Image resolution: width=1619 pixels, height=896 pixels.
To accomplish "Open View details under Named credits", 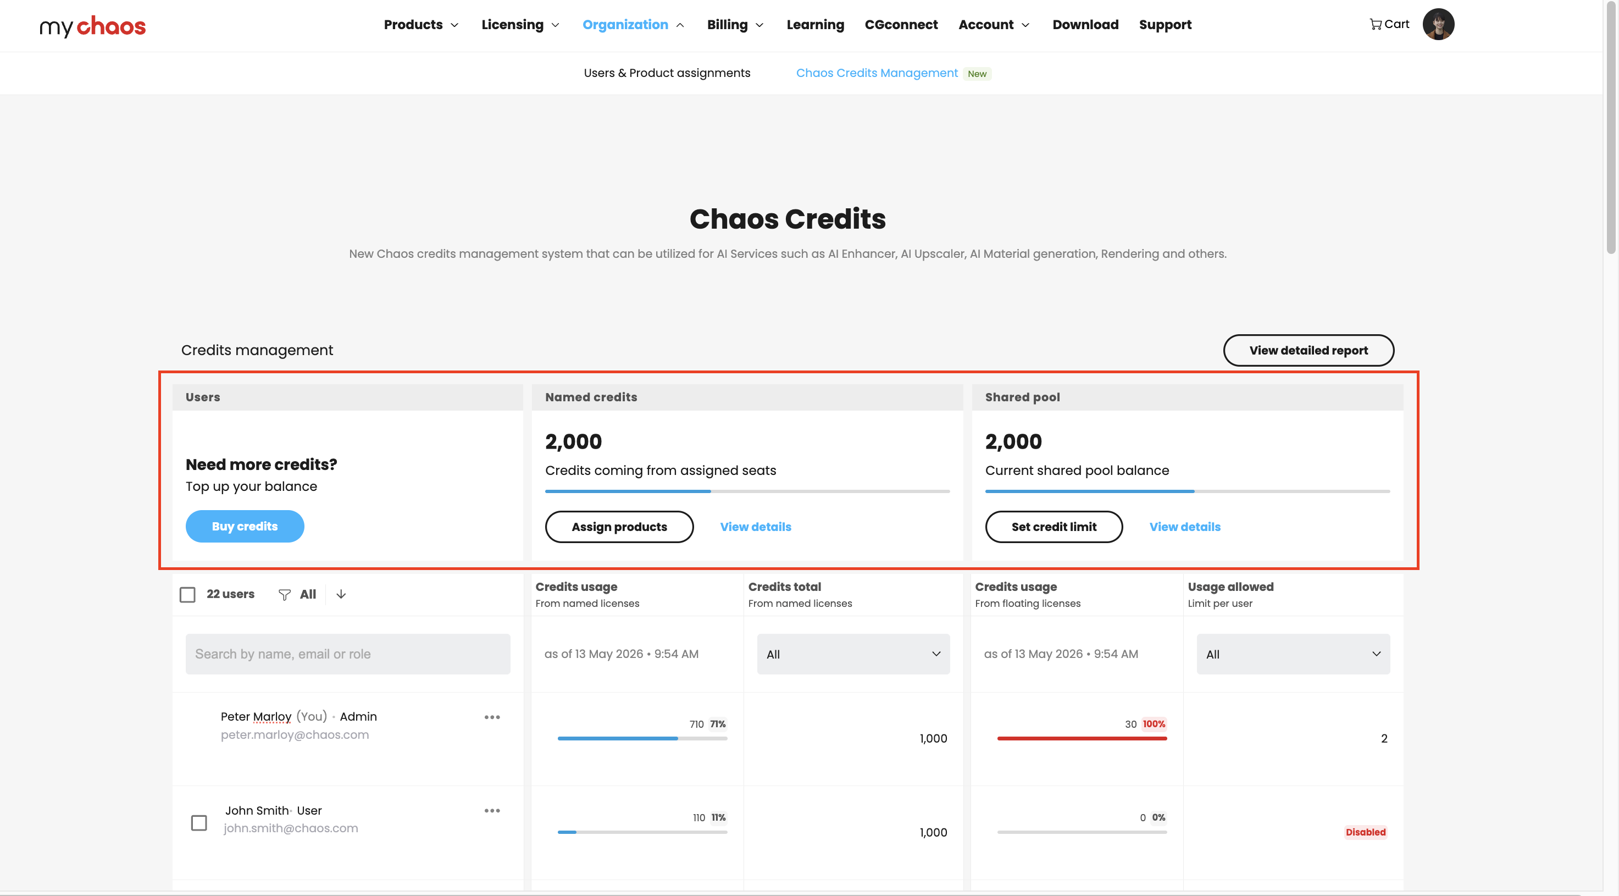I will (x=756, y=527).
